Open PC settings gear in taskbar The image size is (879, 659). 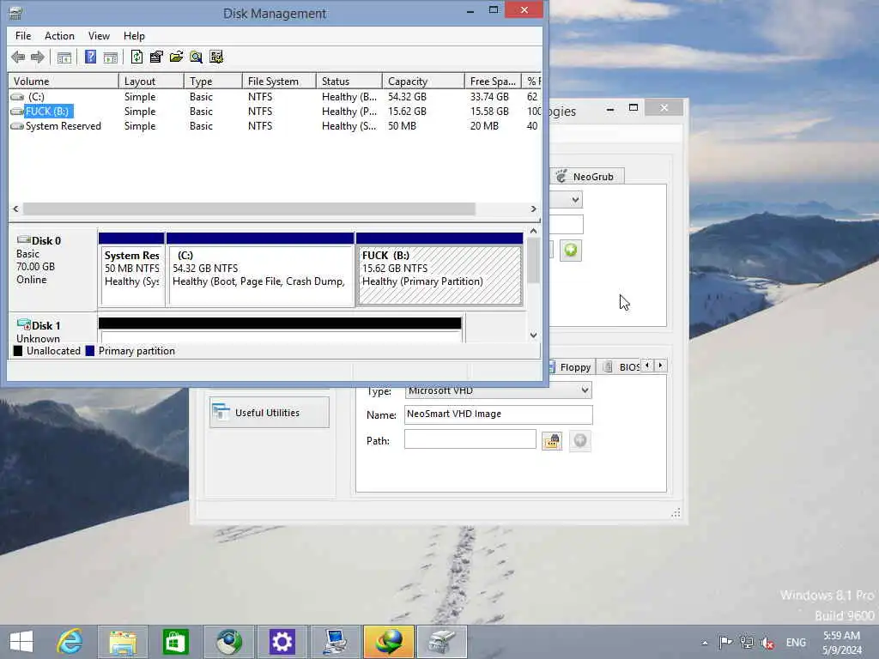pos(282,642)
